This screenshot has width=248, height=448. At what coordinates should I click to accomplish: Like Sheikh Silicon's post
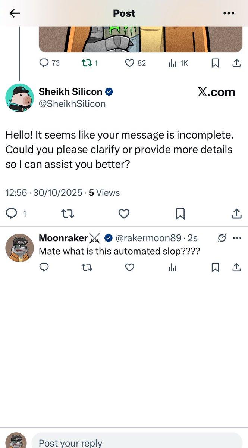[124, 214]
